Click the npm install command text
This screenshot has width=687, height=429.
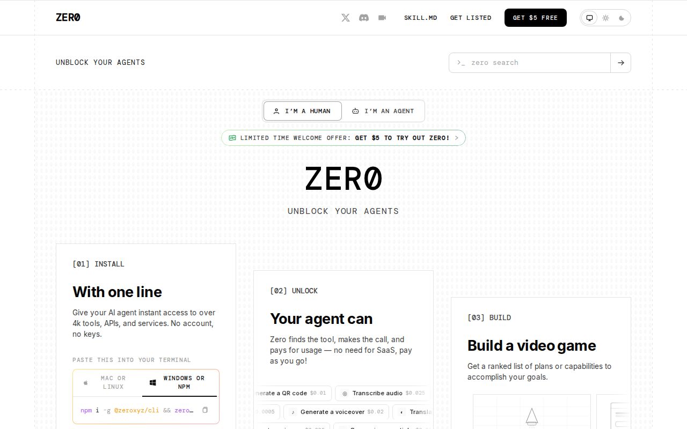coord(137,410)
